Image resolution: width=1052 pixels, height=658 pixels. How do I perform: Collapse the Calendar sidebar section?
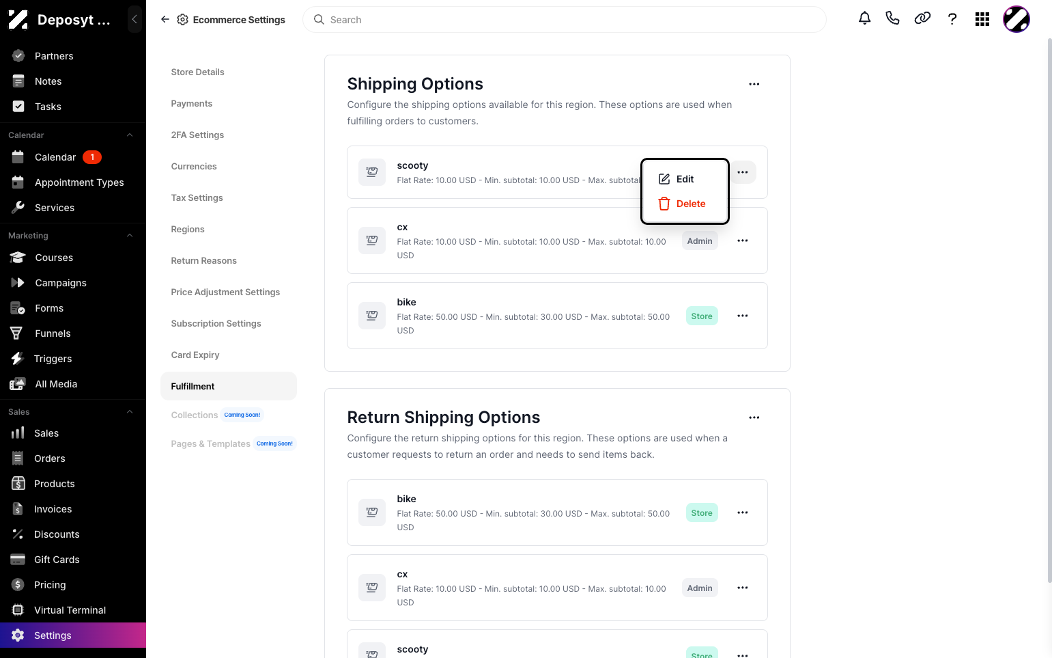tap(130, 135)
